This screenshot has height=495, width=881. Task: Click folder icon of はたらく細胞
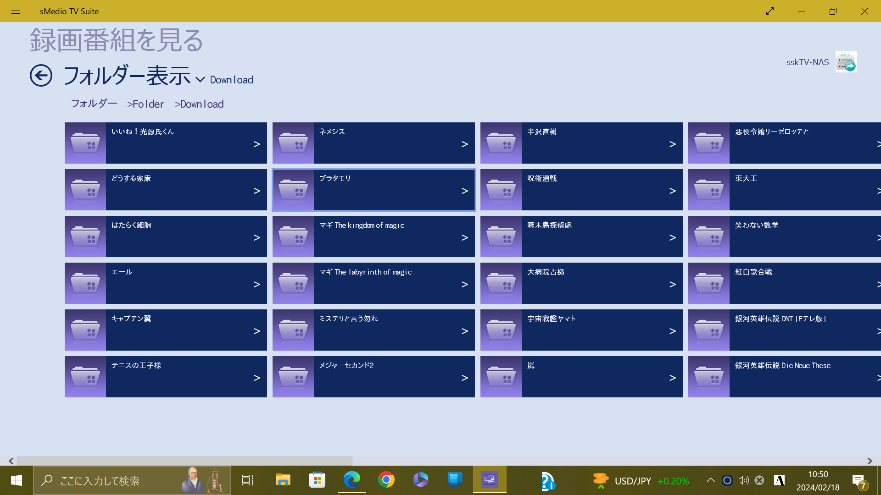click(85, 236)
